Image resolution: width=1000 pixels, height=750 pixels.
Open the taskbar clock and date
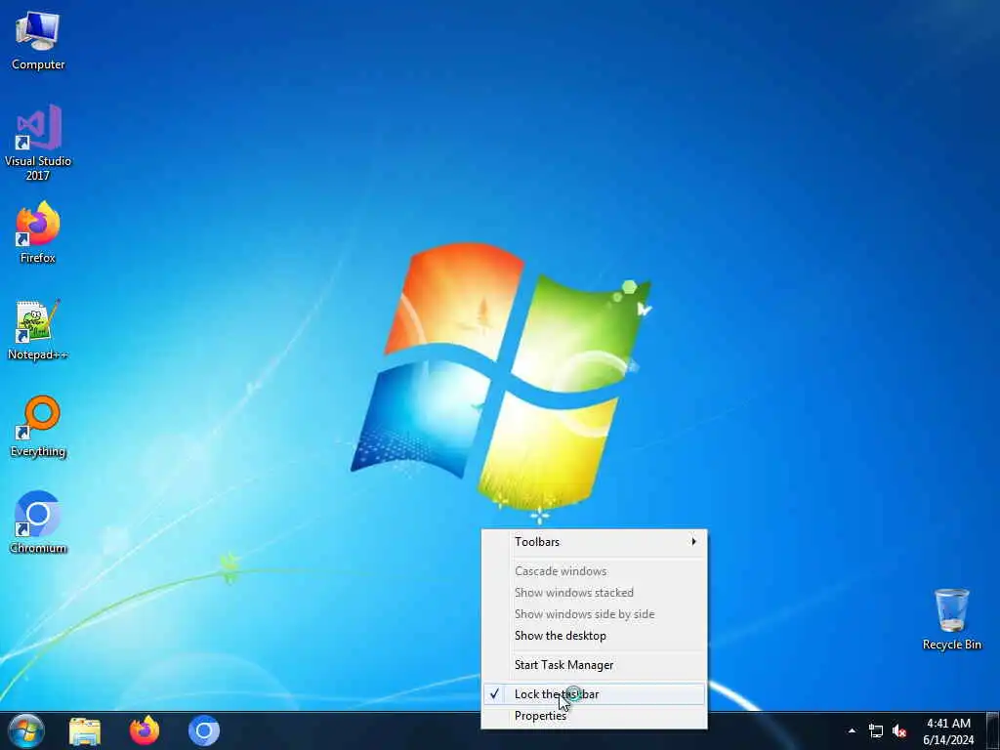click(x=948, y=731)
